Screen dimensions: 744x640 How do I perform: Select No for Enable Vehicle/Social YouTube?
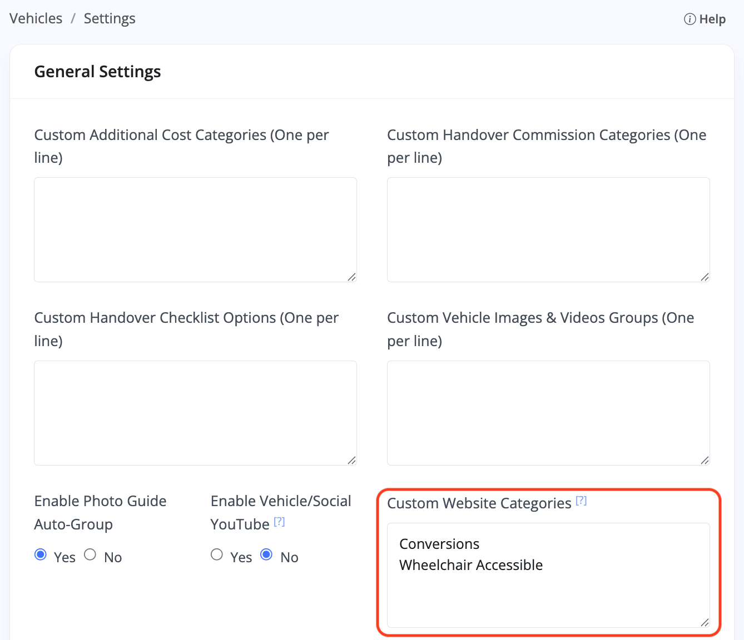click(266, 554)
